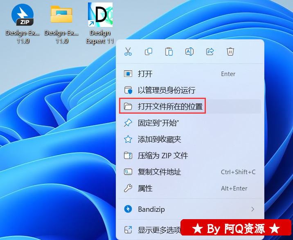293x240 pixels.
Task: Choose 添加到收藏夹 menu entry
Action: tap(190, 139)
